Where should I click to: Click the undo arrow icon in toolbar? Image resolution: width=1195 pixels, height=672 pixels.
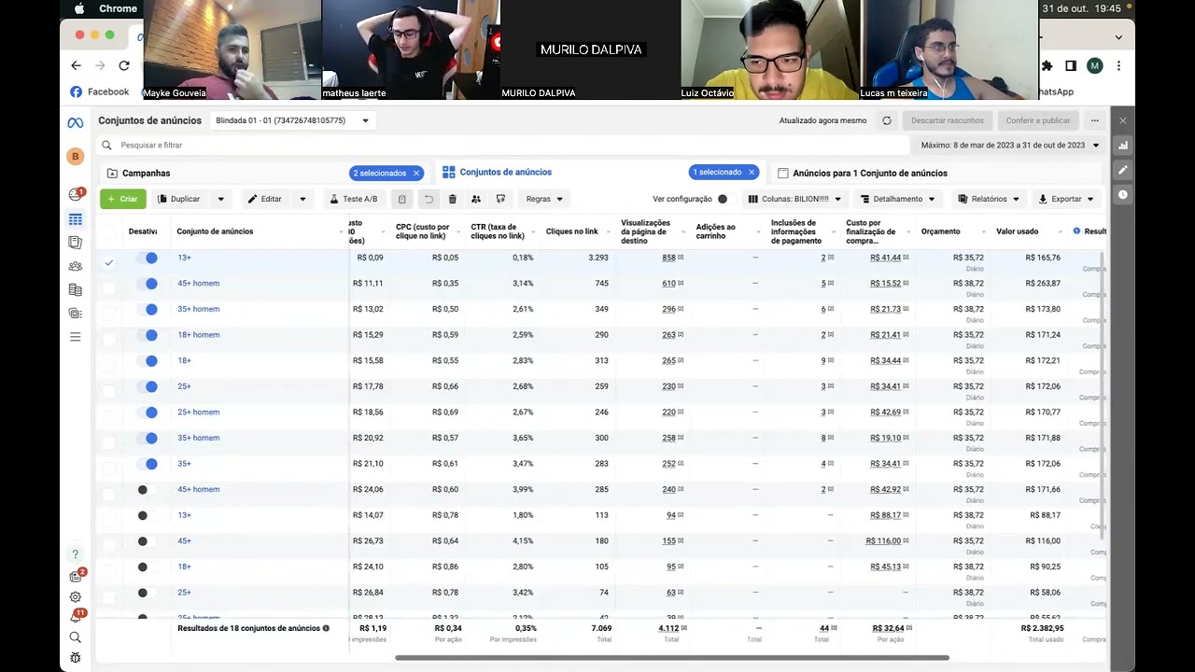tap(429, 199)
